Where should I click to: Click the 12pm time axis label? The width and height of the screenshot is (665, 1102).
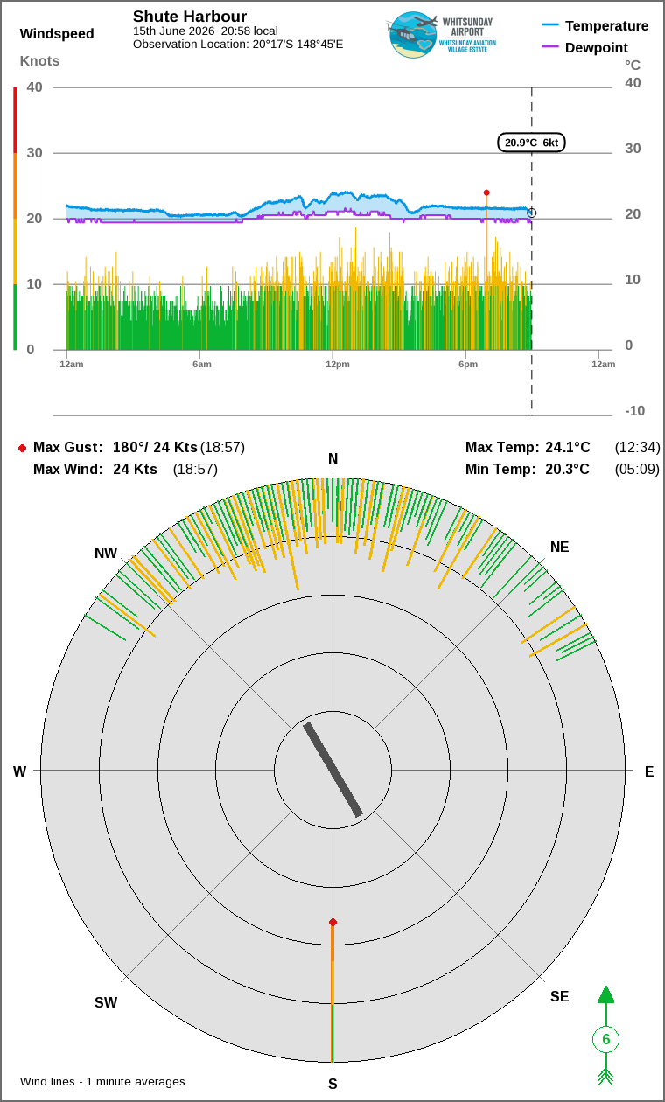point(338,364)
